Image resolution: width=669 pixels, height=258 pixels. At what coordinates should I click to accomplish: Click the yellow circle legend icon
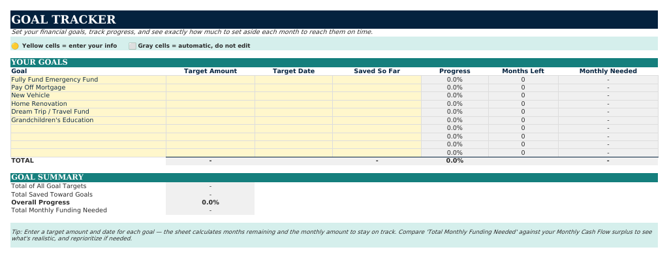click(15, 46)
